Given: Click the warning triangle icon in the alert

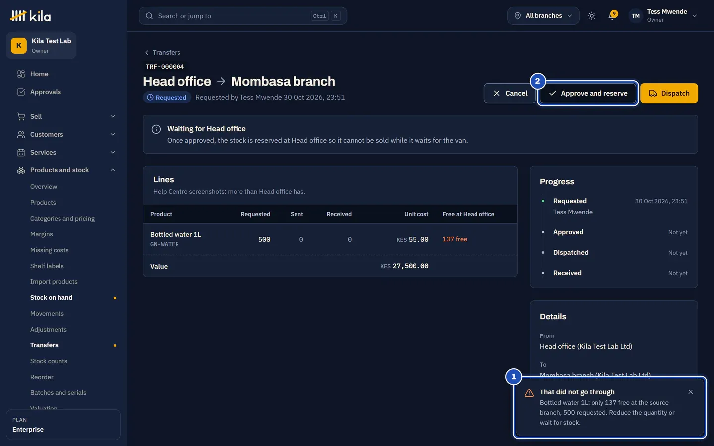Looking at the screenshot, I should [x=529, y=393].
